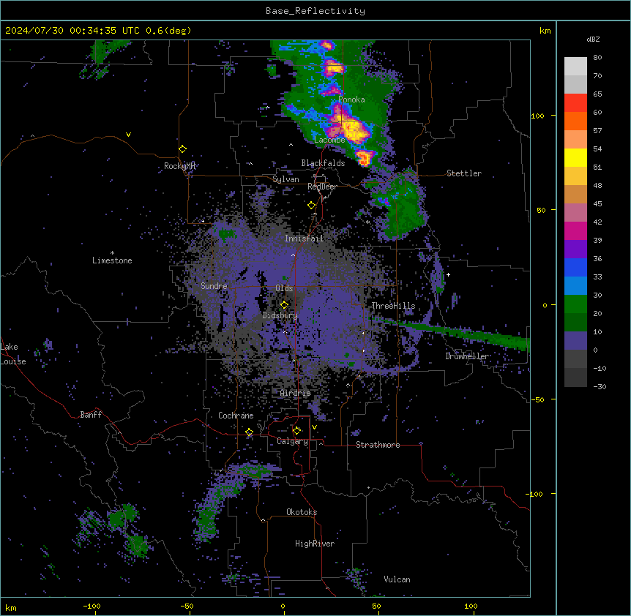
Task: Click the Vulcan city label
Action: [x=397, y=579]
